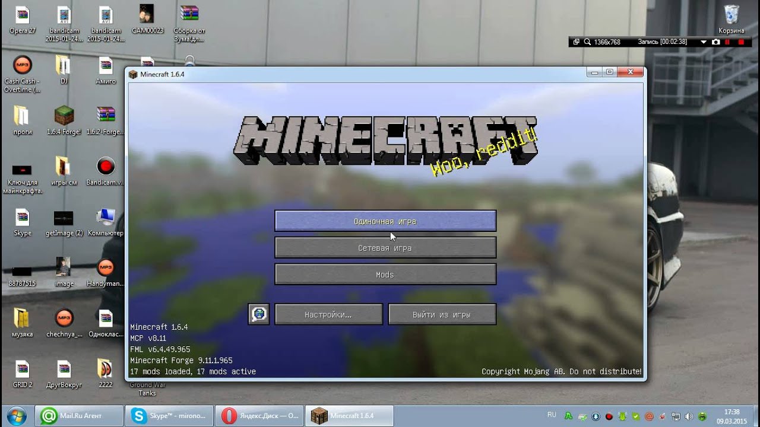This screenshot has height=427, width=760.
Task: Click the blue download arrow tray icon
Action: [596, 416]
